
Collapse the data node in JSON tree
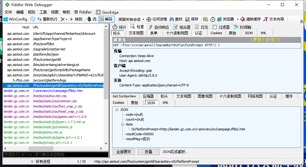click(x=122, y=124)
